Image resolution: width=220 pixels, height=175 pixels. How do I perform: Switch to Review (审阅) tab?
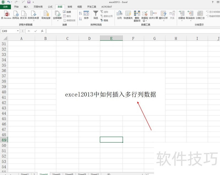pyautogui.click(x=70, y=7)
